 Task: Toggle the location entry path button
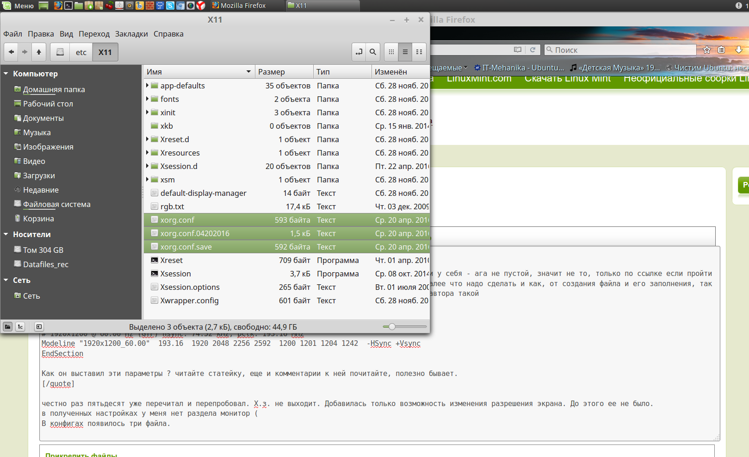359,52
